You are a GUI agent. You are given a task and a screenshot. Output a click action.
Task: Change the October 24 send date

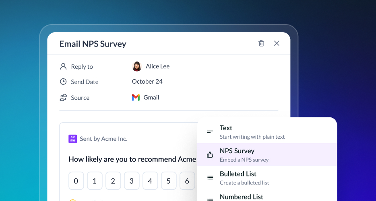coord(147,82)
